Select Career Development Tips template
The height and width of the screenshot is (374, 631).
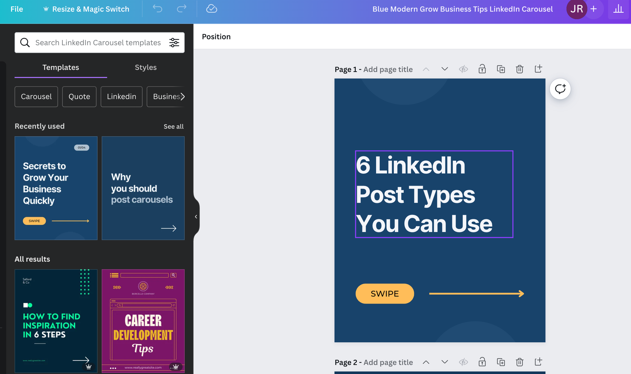[143, 321]
